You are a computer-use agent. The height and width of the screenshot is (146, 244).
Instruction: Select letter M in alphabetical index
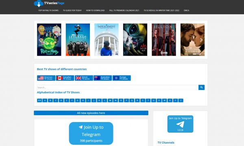pyautogui.click(x=110, y=101)
